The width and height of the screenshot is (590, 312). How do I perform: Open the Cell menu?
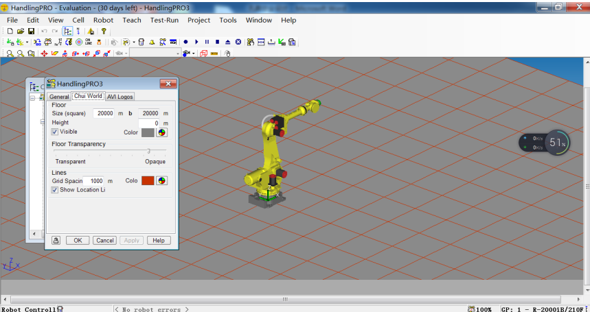click(78, 21)
